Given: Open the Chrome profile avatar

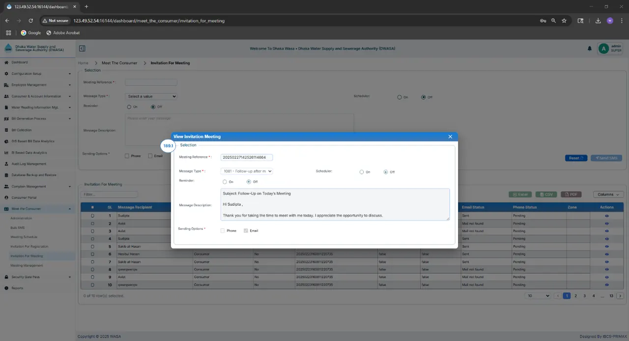Looking at the screenshot, I should (x=610, y=21).
